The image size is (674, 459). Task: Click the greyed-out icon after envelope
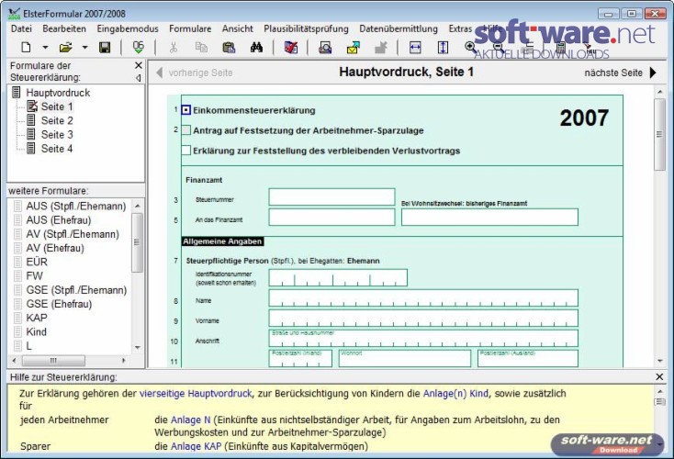tap(381, 47)
